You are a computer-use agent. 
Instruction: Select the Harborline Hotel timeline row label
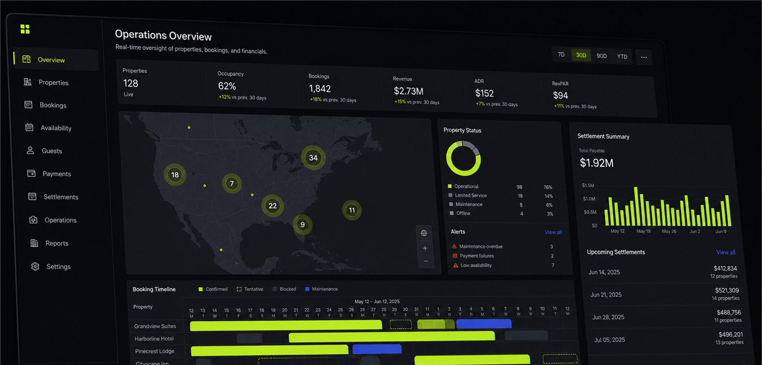pos(154,339)
